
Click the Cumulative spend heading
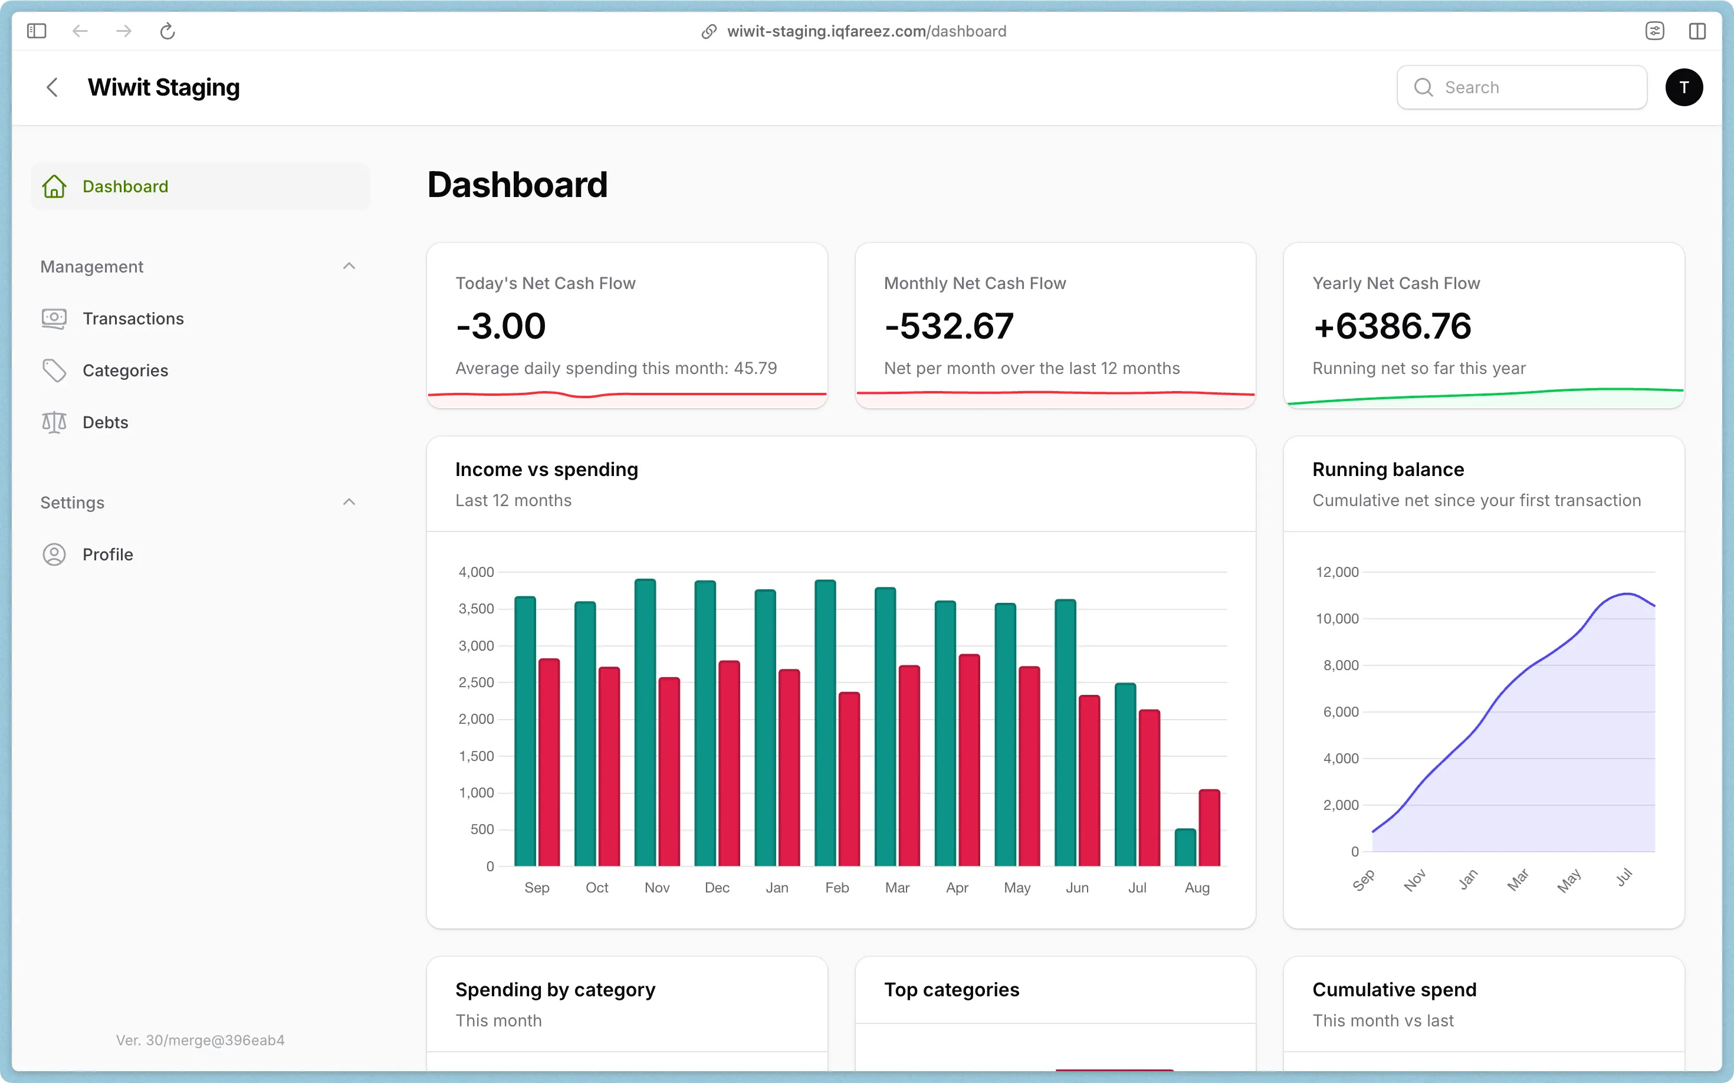(1394, 989)
